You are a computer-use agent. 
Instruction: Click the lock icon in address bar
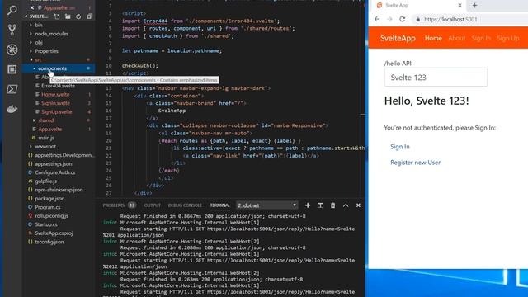click(418, 20)
